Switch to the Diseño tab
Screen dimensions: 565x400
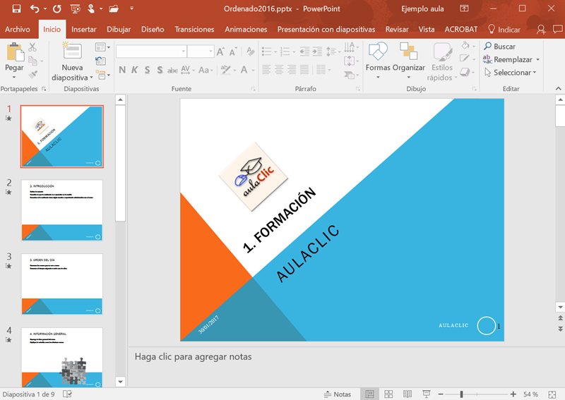tap(153, 29)
